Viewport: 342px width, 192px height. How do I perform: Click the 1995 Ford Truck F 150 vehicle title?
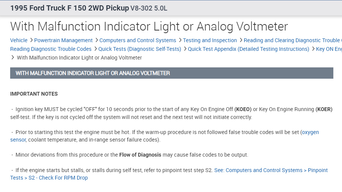coord(70,8)
